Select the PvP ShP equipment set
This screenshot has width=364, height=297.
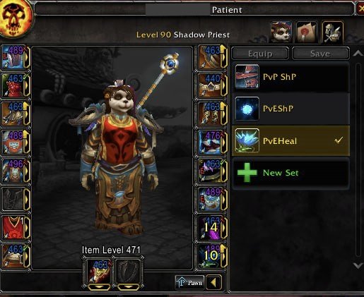290,77
